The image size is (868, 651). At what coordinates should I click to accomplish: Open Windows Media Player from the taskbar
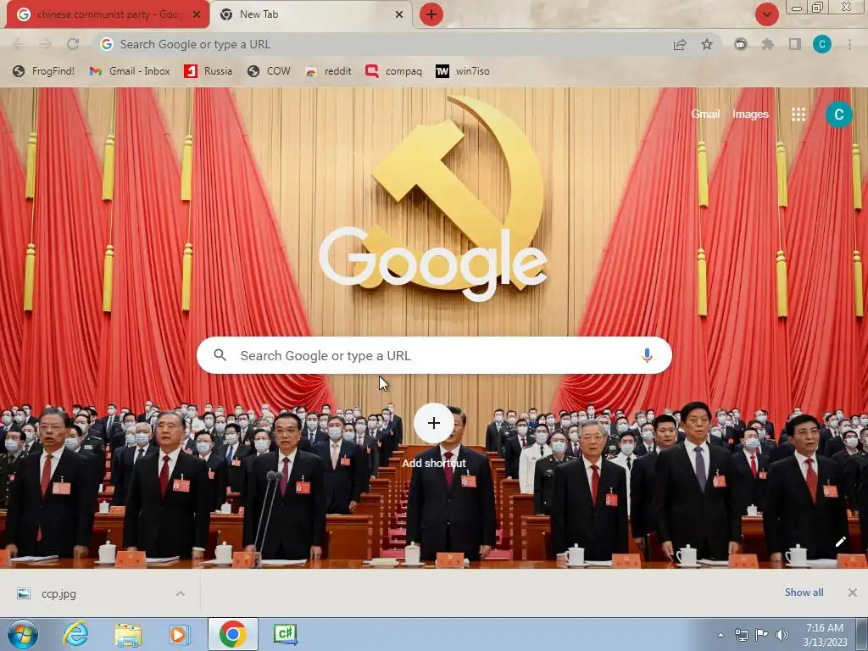[x=179, y=634]
